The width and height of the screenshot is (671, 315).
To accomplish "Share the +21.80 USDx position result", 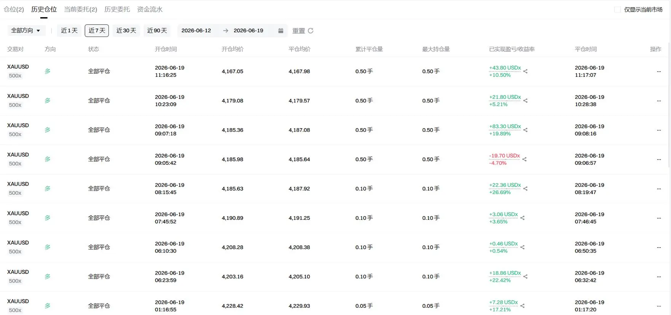I will click(x=525, y=100).
